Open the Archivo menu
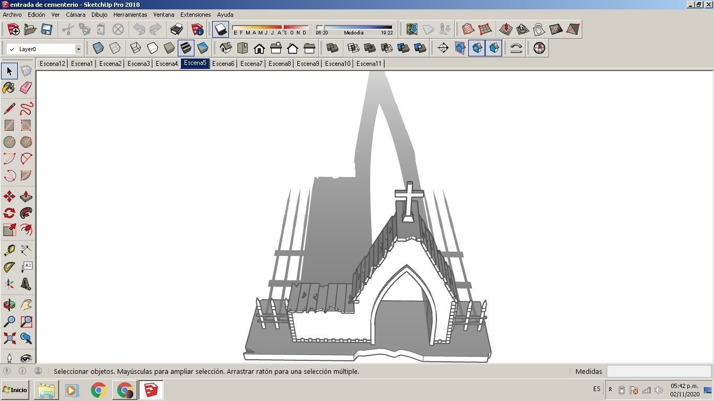The height and width of the screenshot is (401, 714). (13, 15)
